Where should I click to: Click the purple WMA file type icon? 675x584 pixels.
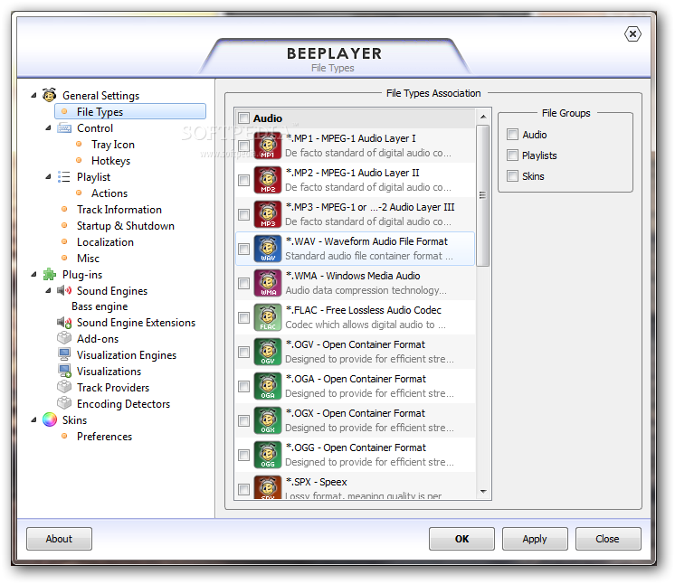[x=268, y=283]
